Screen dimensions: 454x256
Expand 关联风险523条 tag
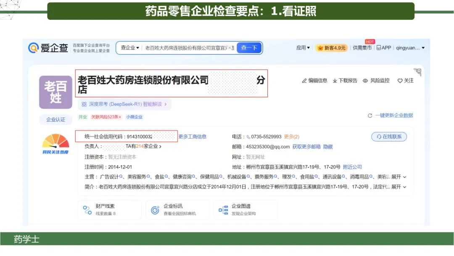click(106, 117)
